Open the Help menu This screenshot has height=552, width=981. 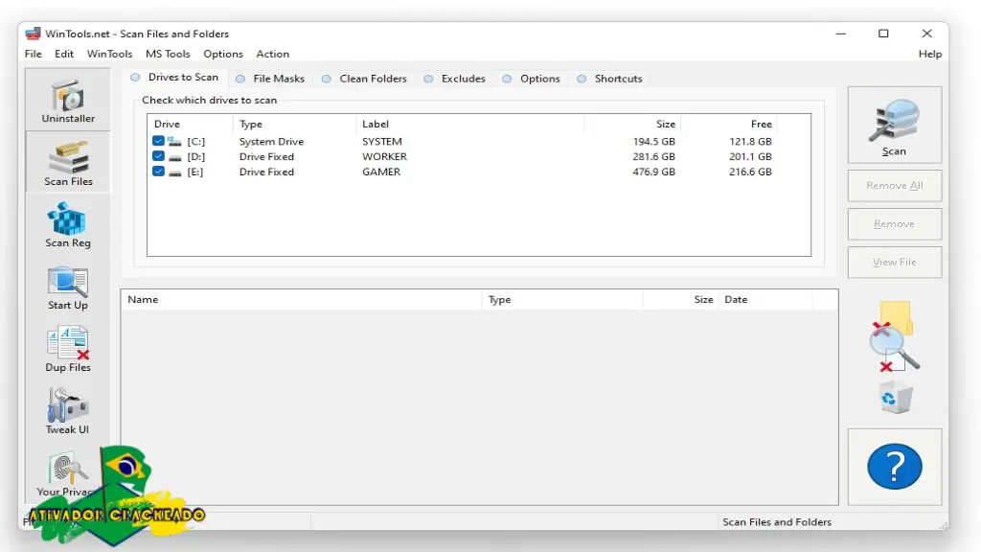929,54
